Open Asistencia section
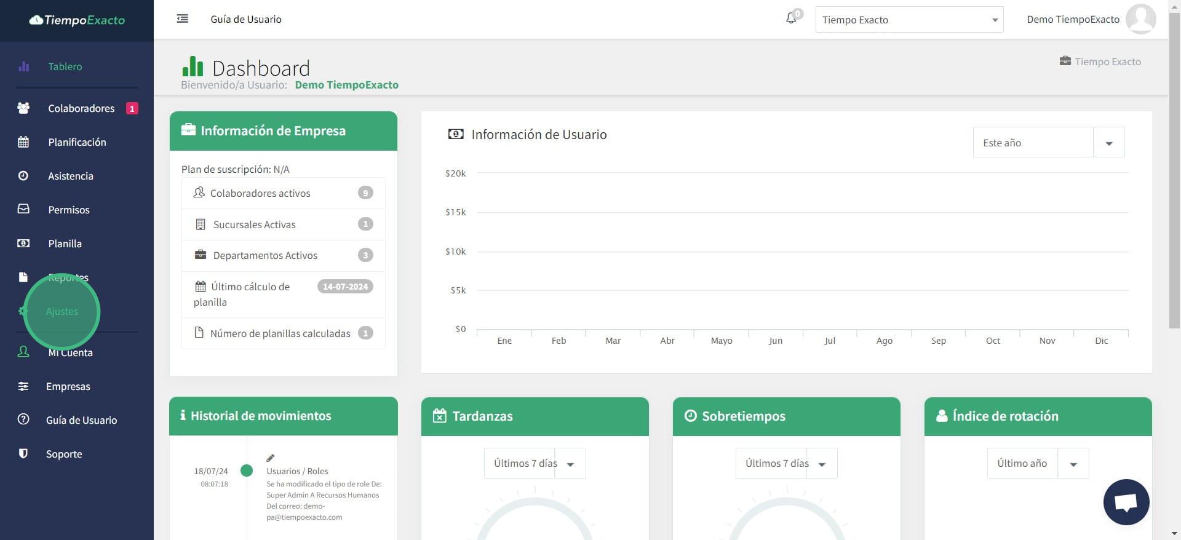Viewport: 1181px width, 540px height. (x=71, y=176)
